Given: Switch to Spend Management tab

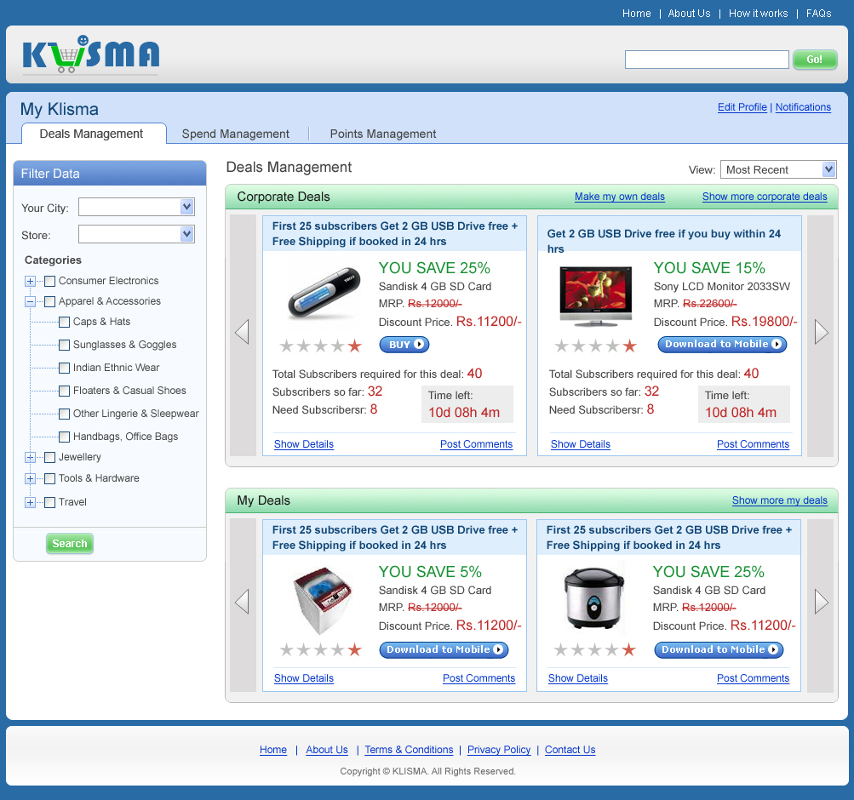Looking at the screenshot, I should tap(236, 134).
